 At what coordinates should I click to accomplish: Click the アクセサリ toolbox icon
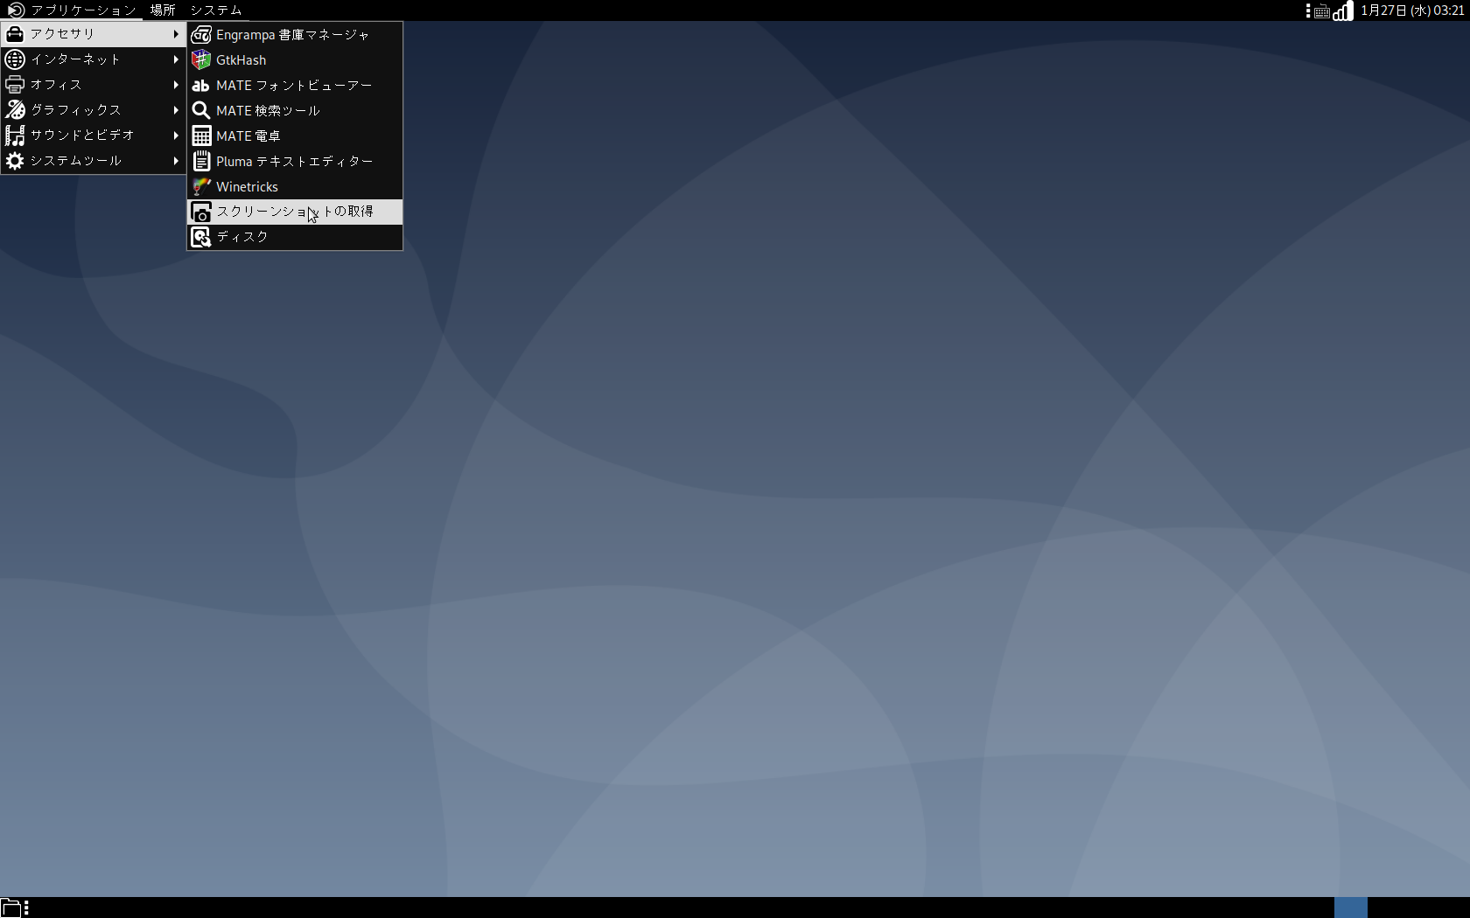click(x=15, y=34)
